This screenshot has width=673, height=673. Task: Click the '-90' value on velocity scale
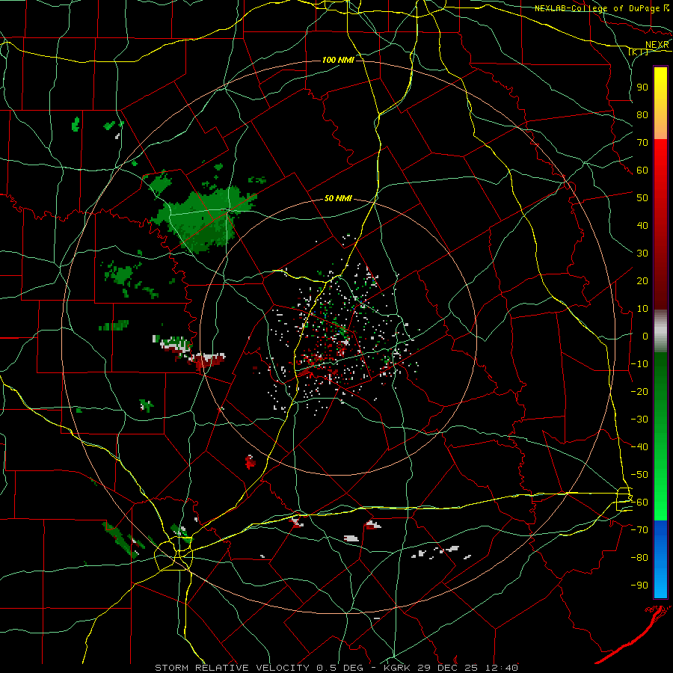(x=639, y=586)
